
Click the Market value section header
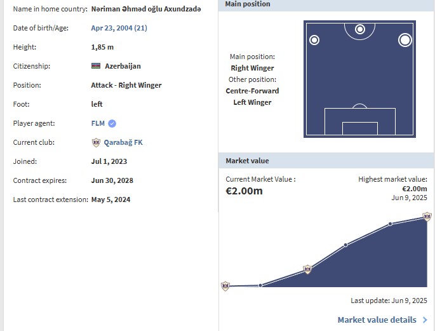click(x=247, y=161)
